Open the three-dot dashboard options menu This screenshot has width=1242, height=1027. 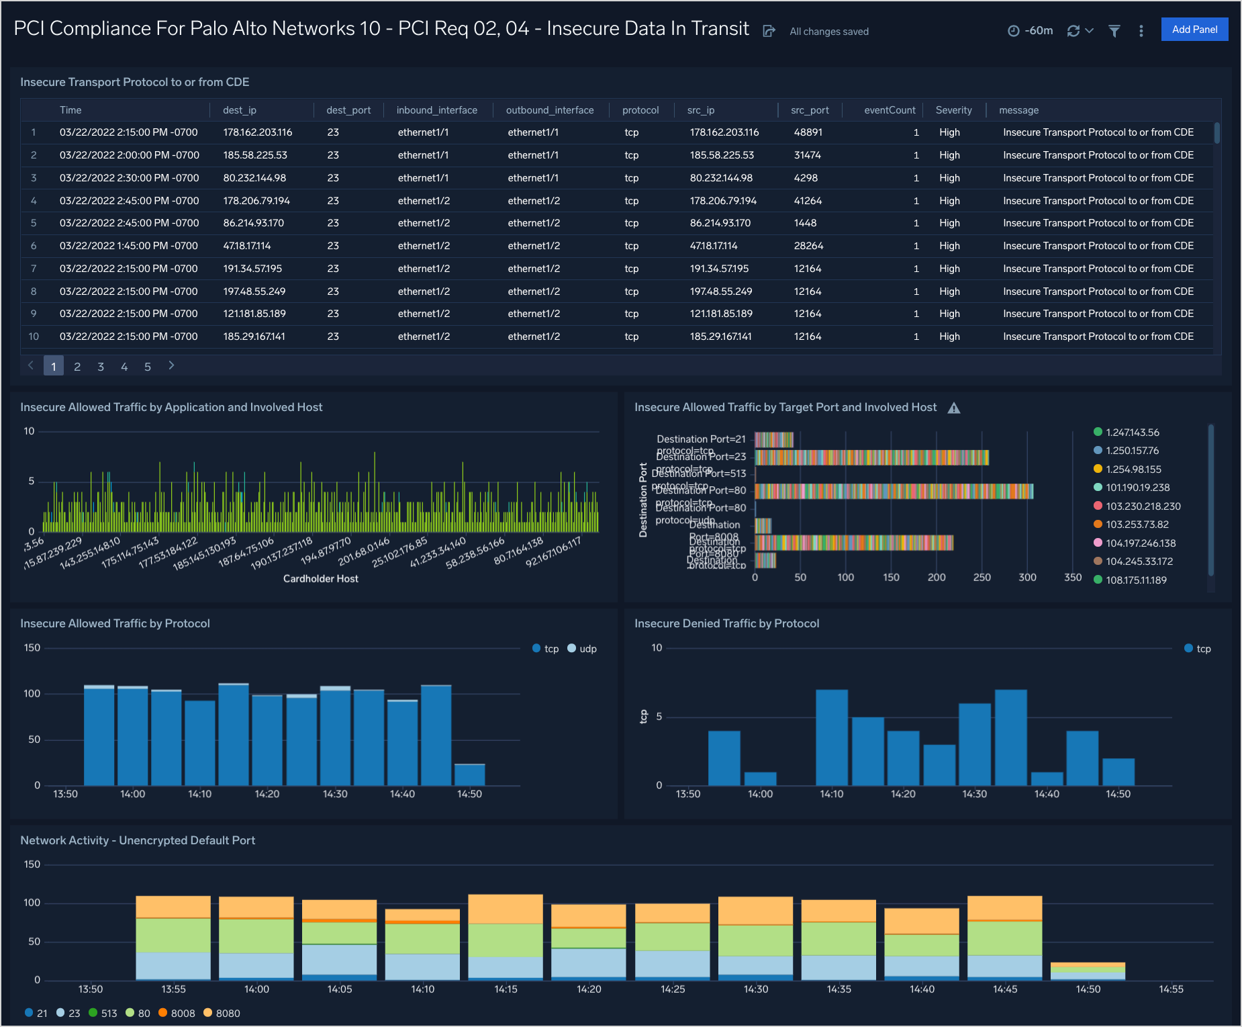coord(1141,31)
